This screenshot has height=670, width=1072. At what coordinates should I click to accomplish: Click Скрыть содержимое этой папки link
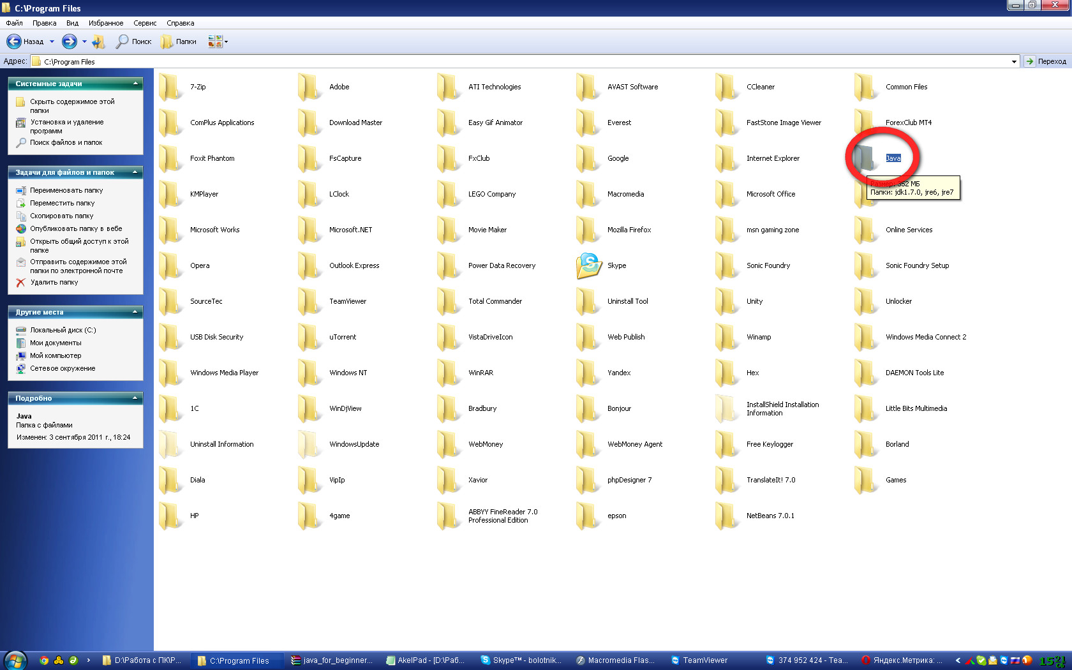click(72, 106)
